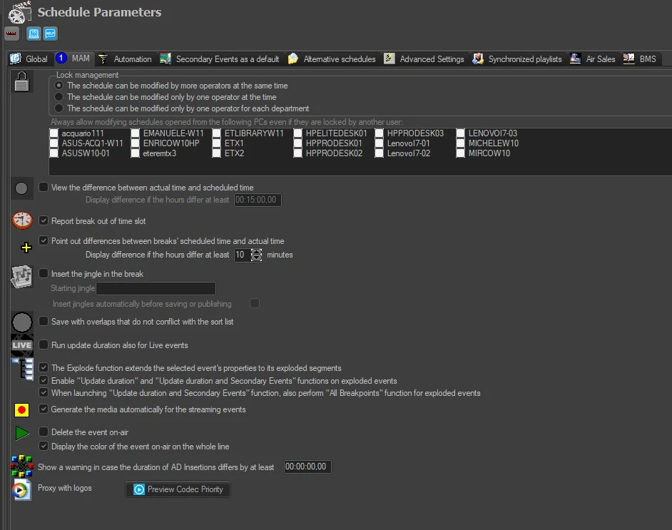The height and width of the screenshot is (530, 672).
Task: Click the green play on-air icon
Action: point(22,432)
